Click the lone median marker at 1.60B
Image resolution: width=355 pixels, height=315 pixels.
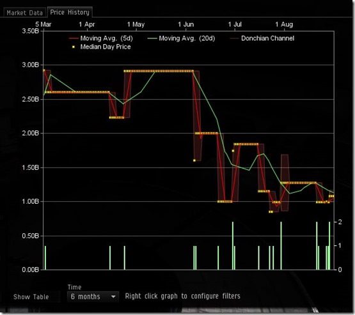pyautogui.click(x=194, y=160)
